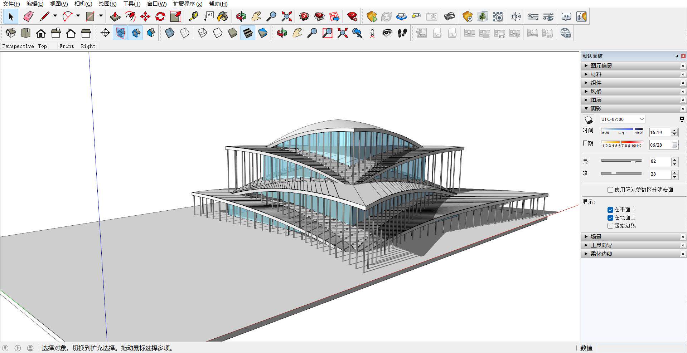
Task: Select the Move tool with four red arrows
Action: [145, 16]
